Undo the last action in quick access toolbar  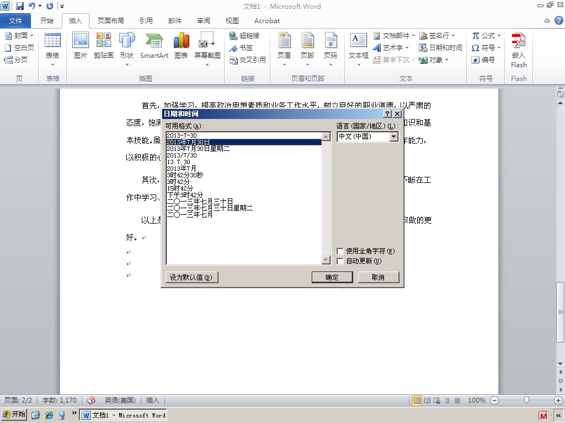31,6
